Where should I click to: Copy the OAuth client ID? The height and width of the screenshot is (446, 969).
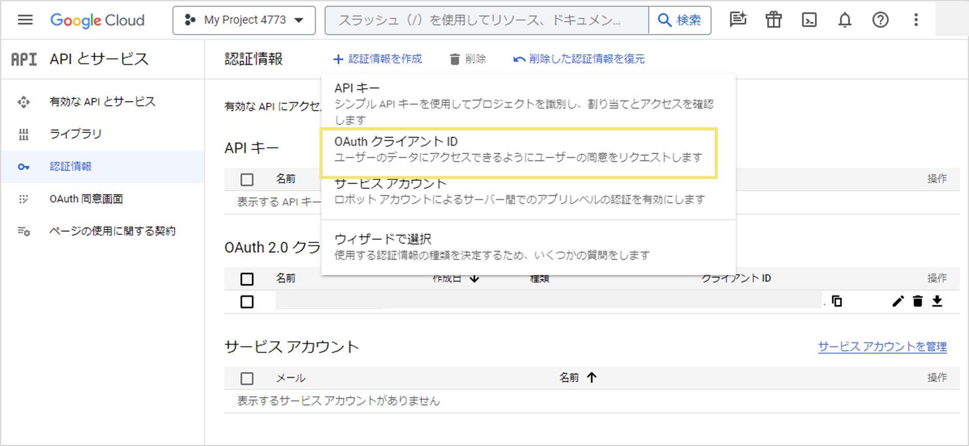pos(837,301)
